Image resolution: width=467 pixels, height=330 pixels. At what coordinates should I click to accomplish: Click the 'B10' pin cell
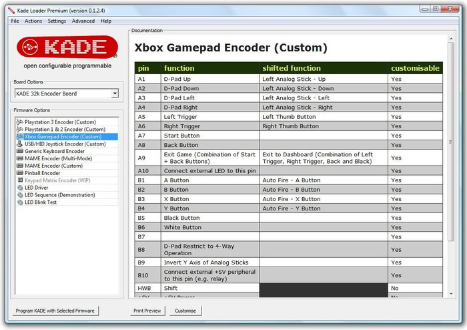[147, 275]
